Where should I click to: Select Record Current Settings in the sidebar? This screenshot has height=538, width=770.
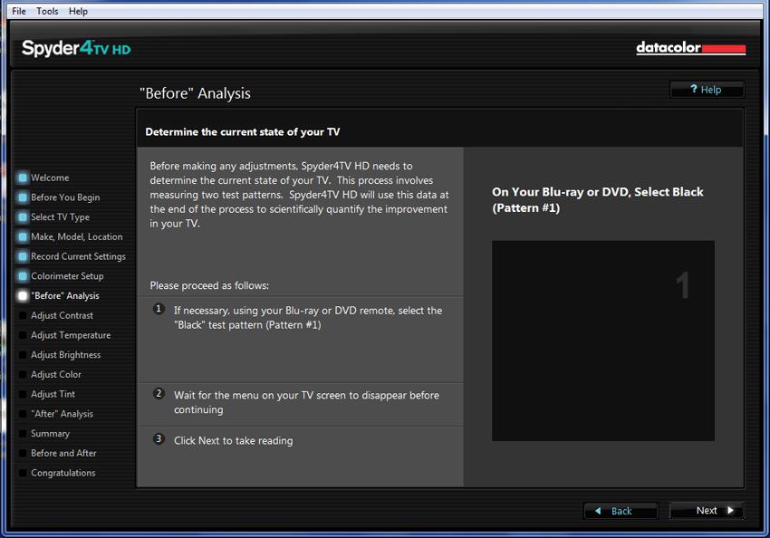coord(78,256)
